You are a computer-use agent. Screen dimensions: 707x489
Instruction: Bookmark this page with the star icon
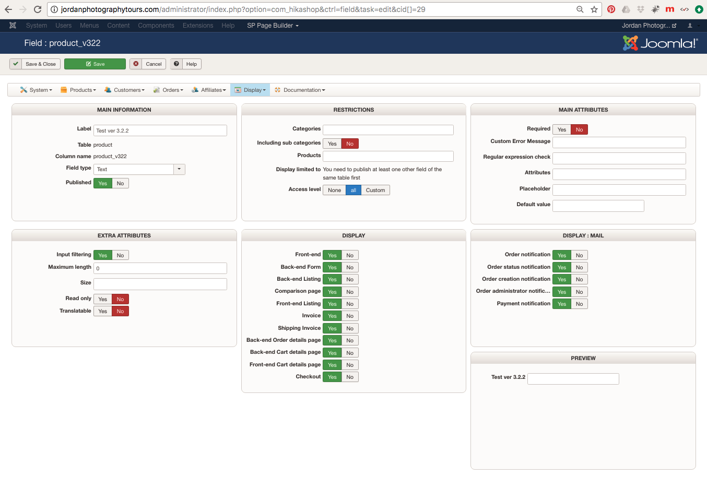coord(594,9)
